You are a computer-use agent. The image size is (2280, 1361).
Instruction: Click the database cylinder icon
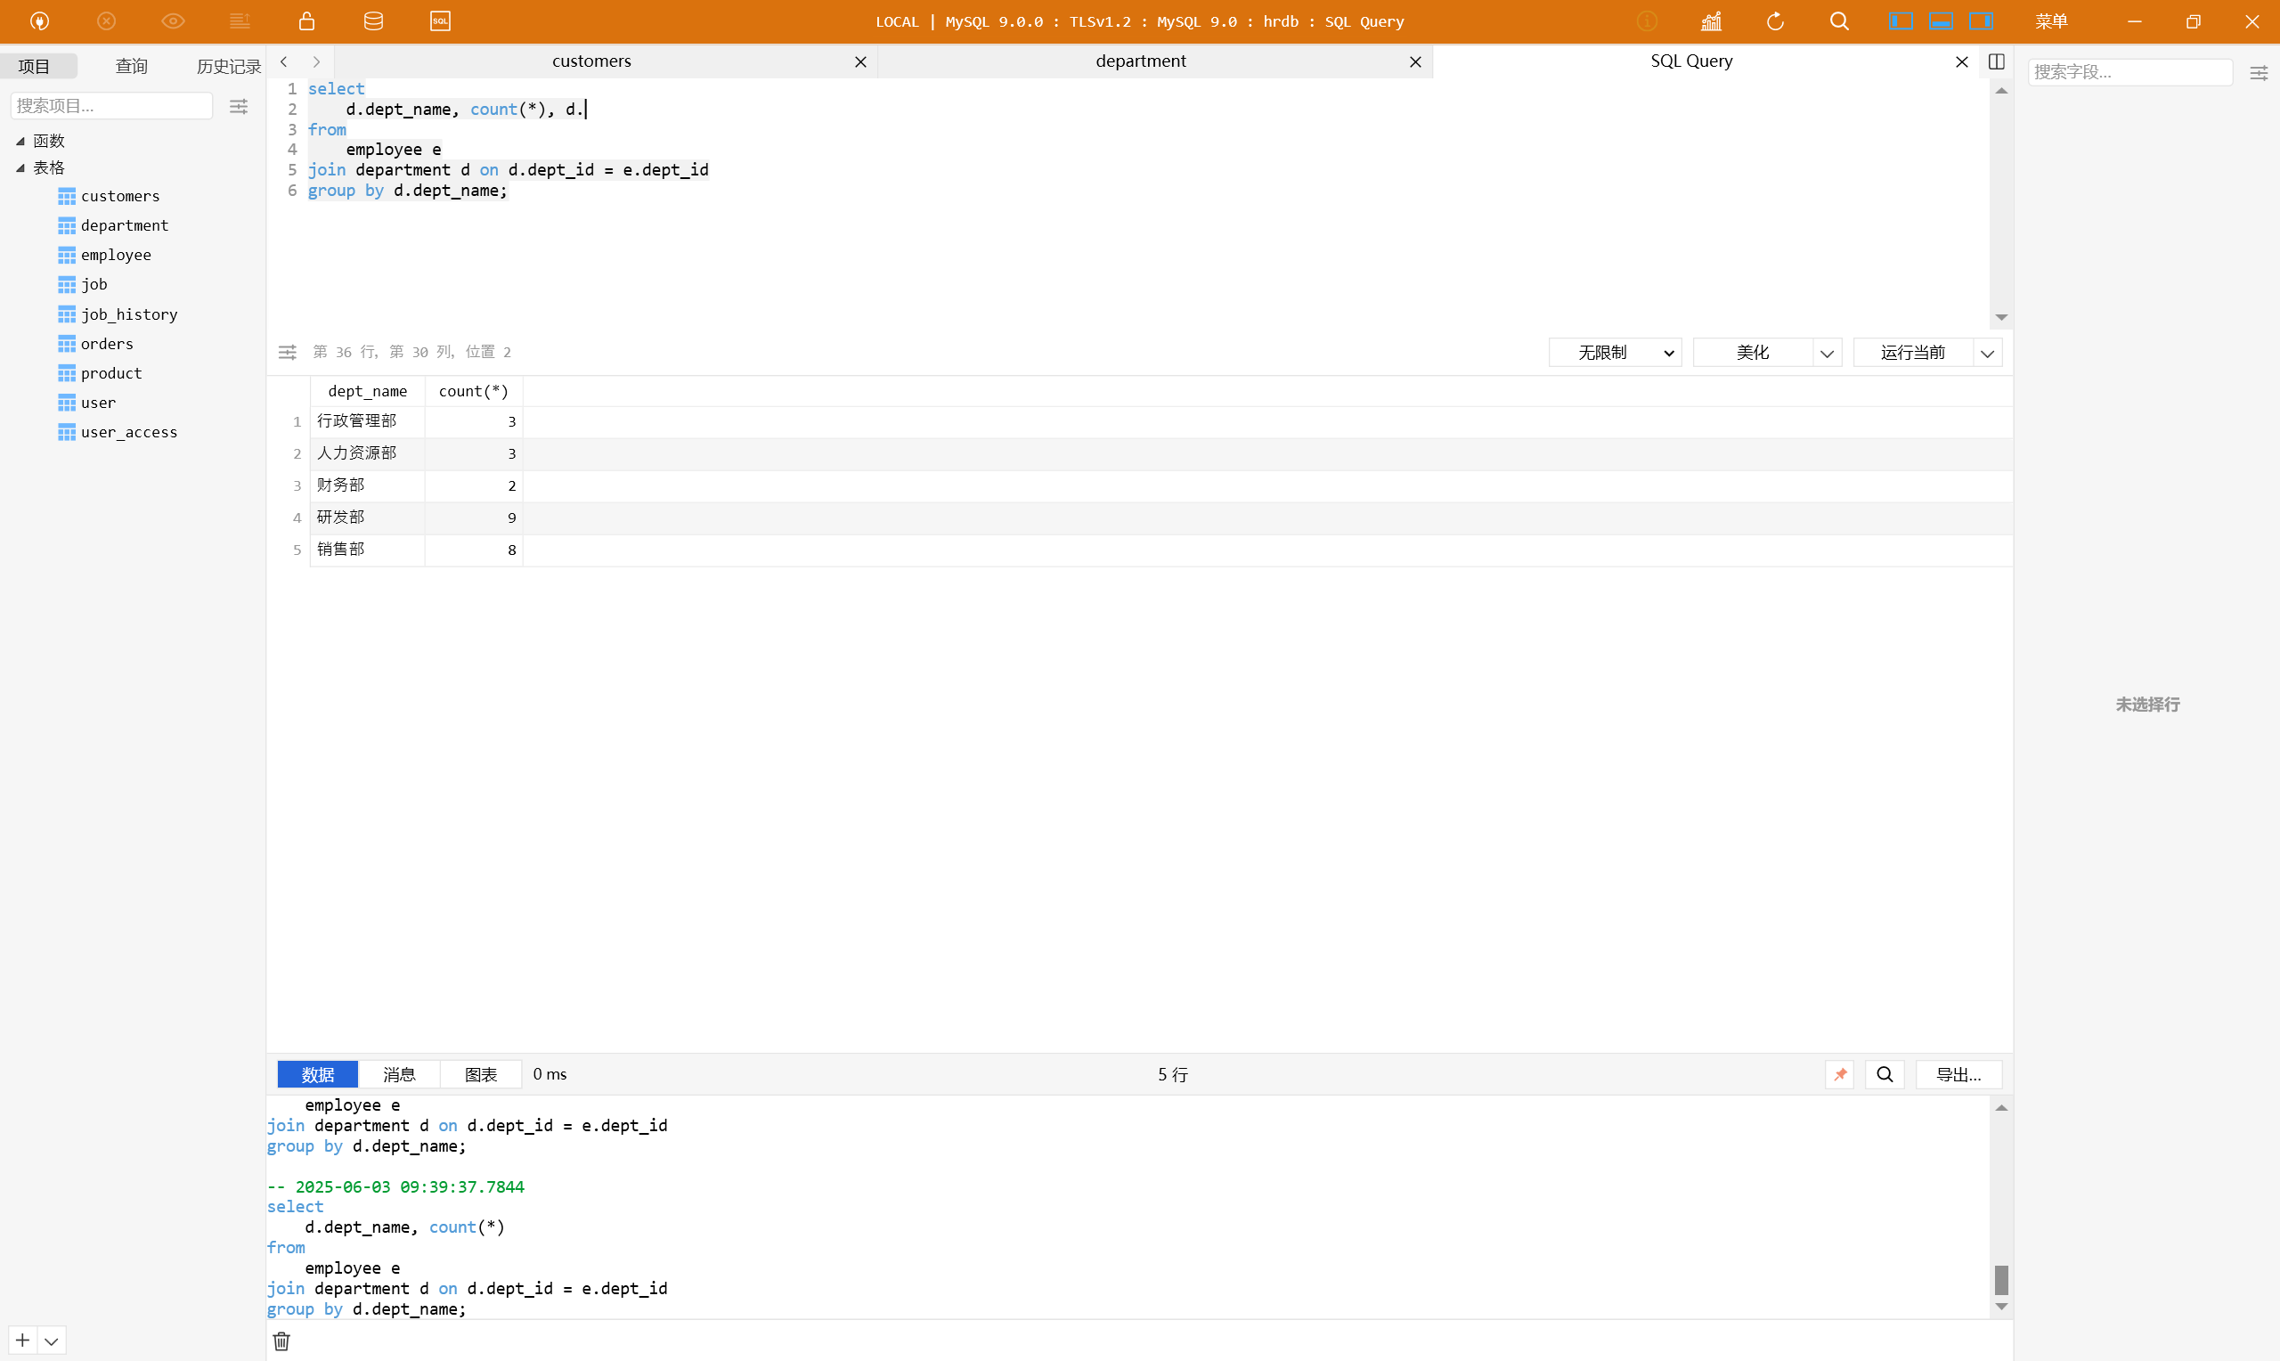coord(373,21)
